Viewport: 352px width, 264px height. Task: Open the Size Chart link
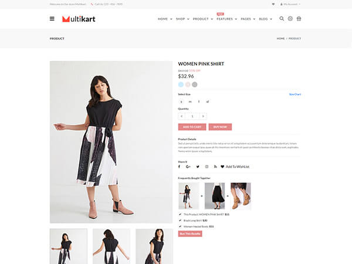295,94
